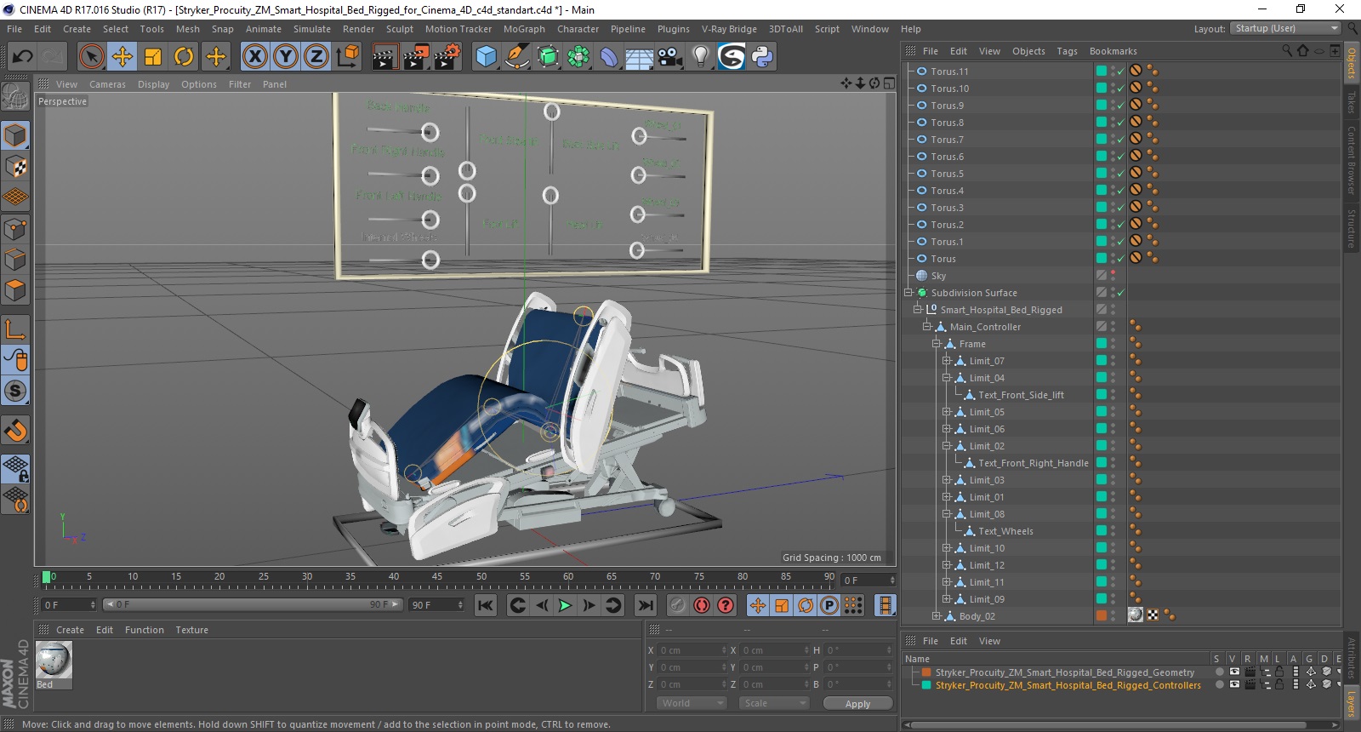Collapse the Limit_04 object
The image size is (1361, 732).
click(x=946, y=378)
